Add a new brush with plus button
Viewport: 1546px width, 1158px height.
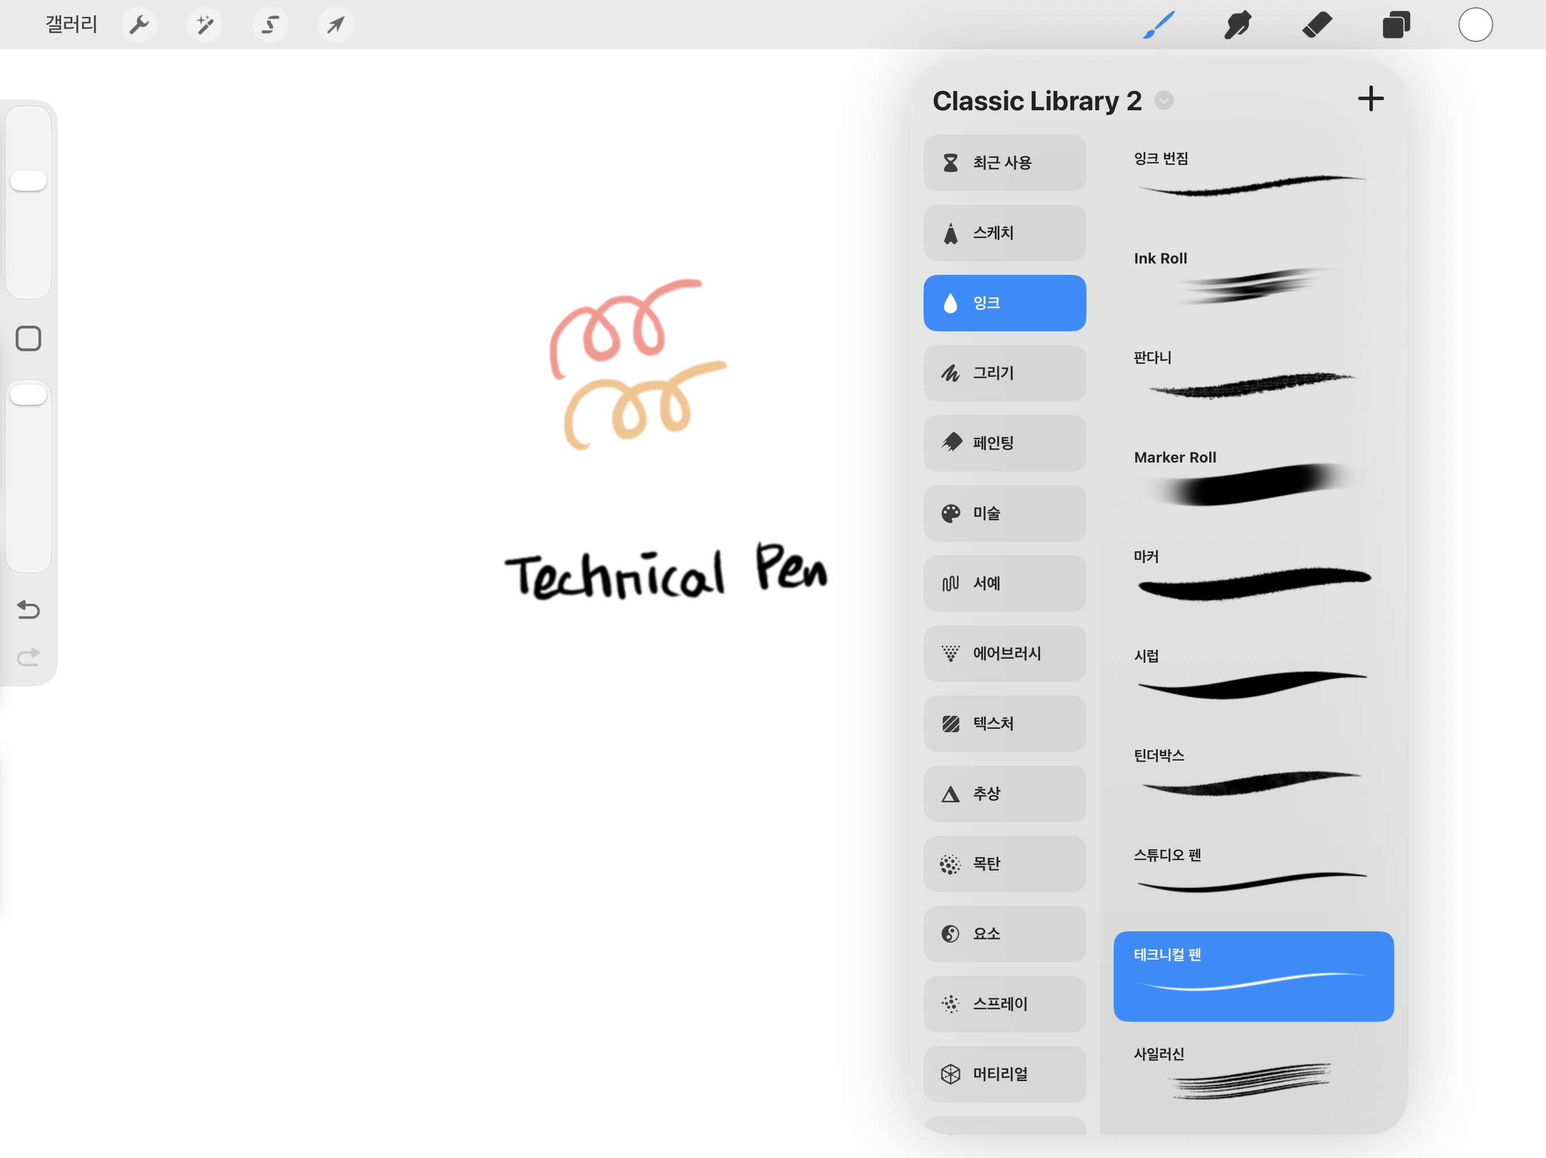1370,99
